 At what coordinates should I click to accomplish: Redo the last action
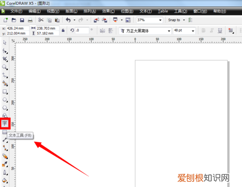pyautogui.click(x=81, y=20)
